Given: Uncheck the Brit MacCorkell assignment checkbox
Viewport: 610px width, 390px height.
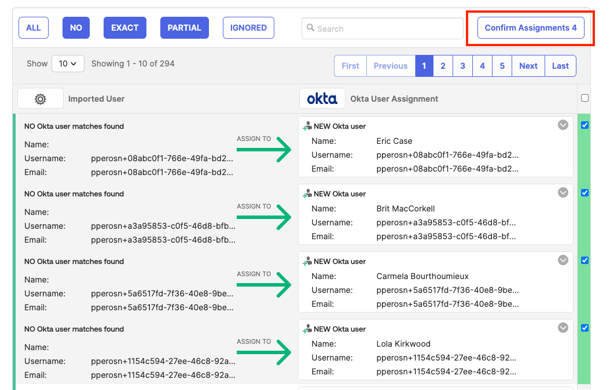Looking at the screenshot, I should 585,192.
